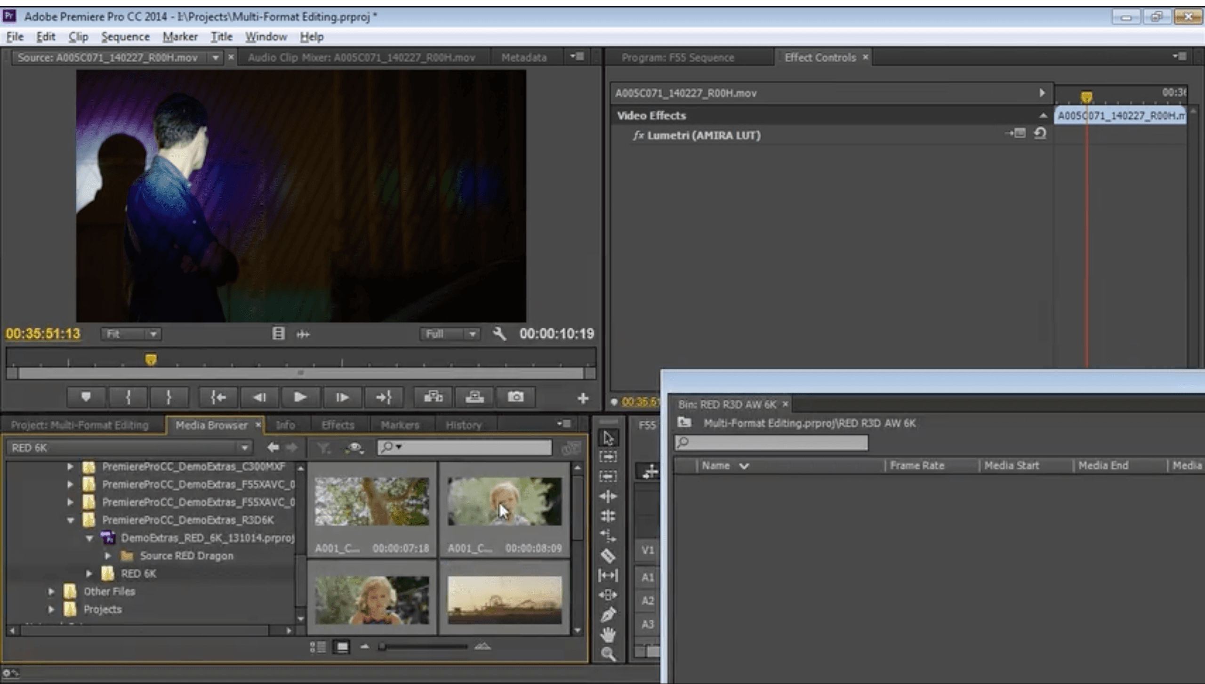Select the child clip thumbnail in Media Browser
This screenshot has height=684, width=1205.
coord(505,501)
